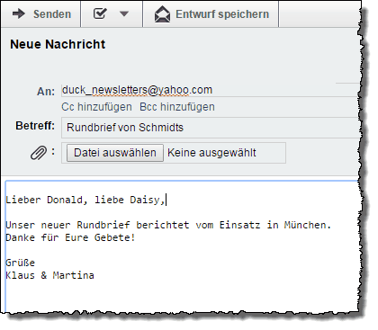The width and height of the screenshot is (378, 330).
Task: Click the paperclip attachment icon
Action: pyautogui.click(x=39, y=153)
